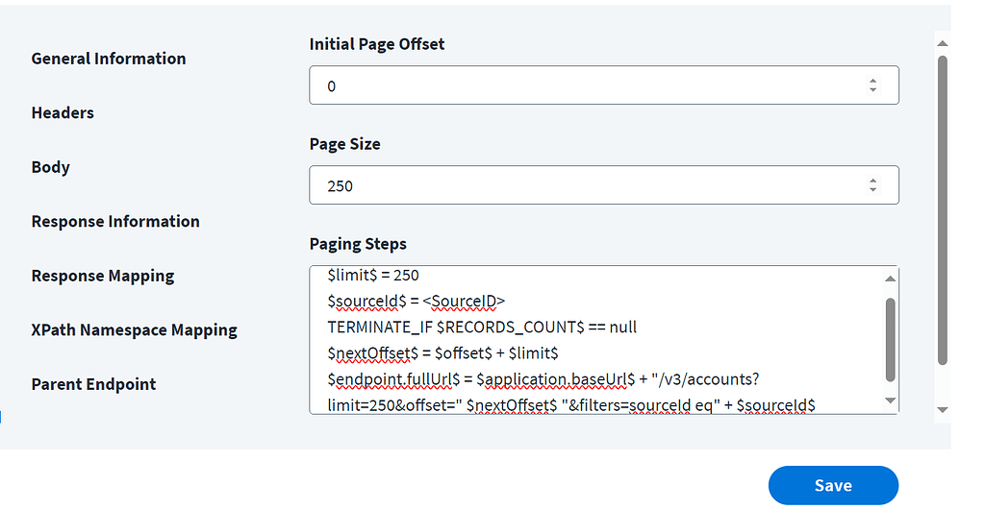Click the main panel scroll down arrow

[943, 410]
